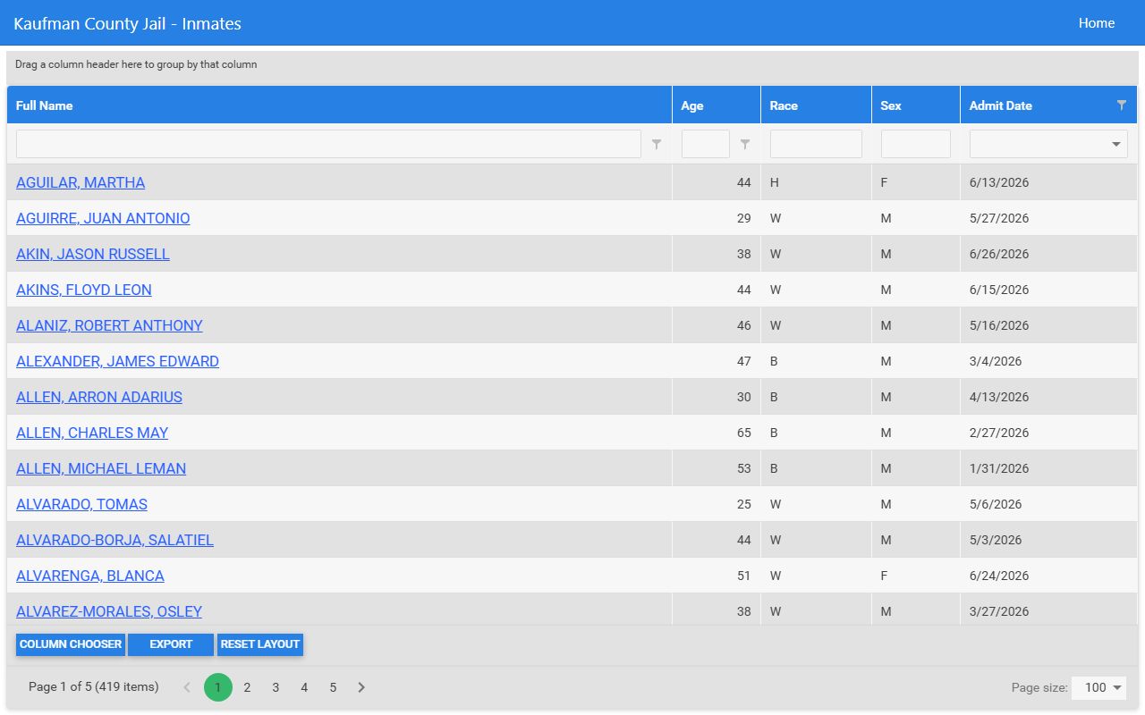Screen dimensions: 1145x715
Task: Jump to page 4
Action: 304,687
